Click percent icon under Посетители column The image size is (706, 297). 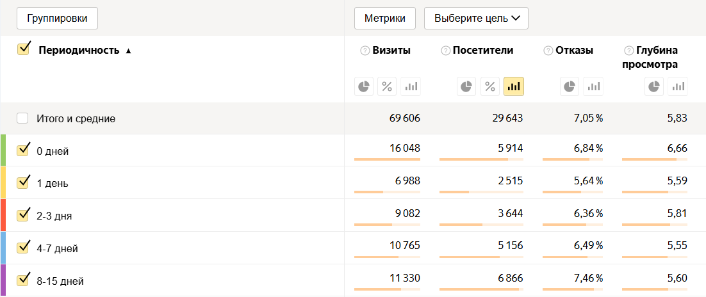490,86
